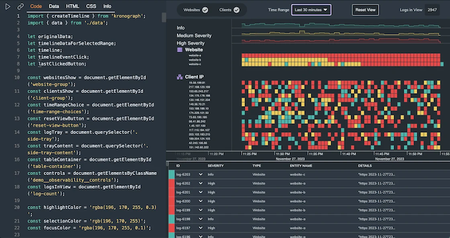450x238 pixels.
Task: Click the 11:40 PM timeline tick
Action: (x=349, y=154)
